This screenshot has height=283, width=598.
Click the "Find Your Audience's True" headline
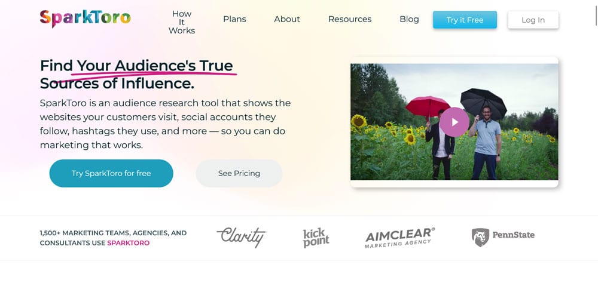136,66
